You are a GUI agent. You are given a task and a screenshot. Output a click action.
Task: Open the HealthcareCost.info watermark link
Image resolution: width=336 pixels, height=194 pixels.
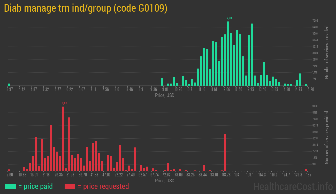tap(293, 186)
